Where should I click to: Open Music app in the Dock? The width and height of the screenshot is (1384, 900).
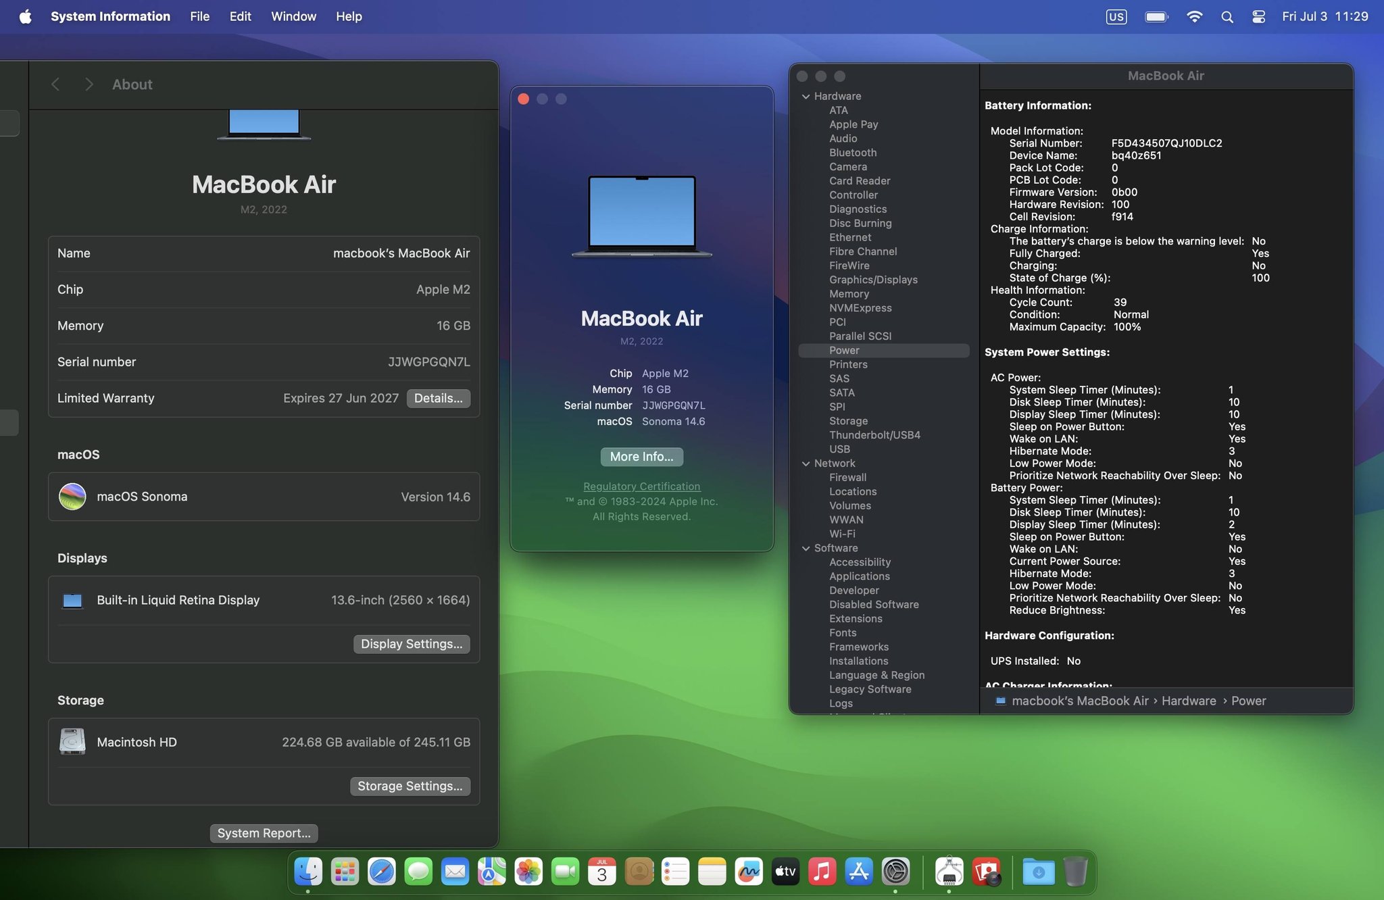pos(822,872)
